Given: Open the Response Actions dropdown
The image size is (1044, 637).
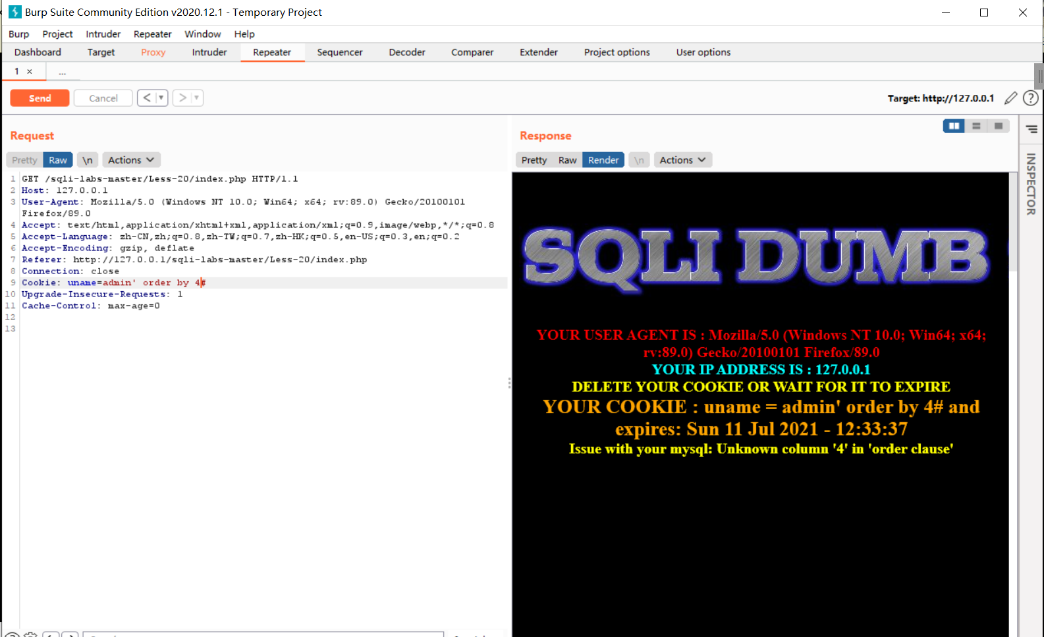Looking at the screenshot, I should [683, 160].
